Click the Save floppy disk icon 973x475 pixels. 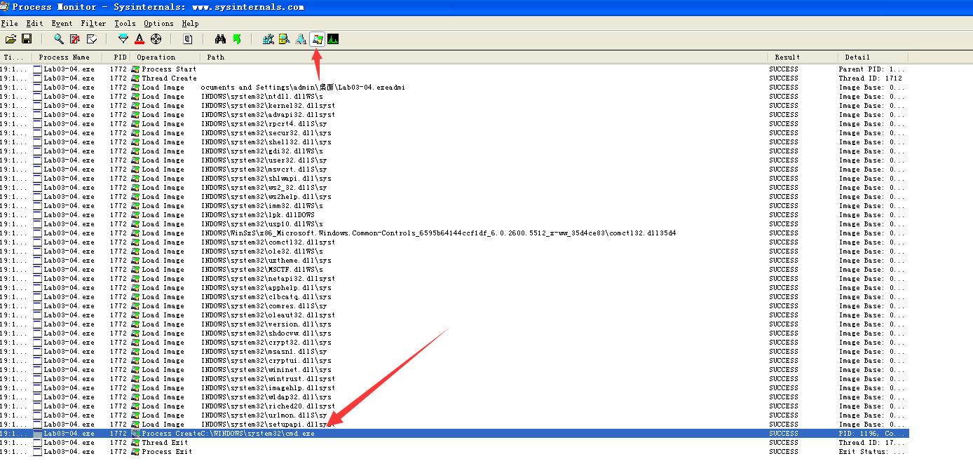click(27, 39)
